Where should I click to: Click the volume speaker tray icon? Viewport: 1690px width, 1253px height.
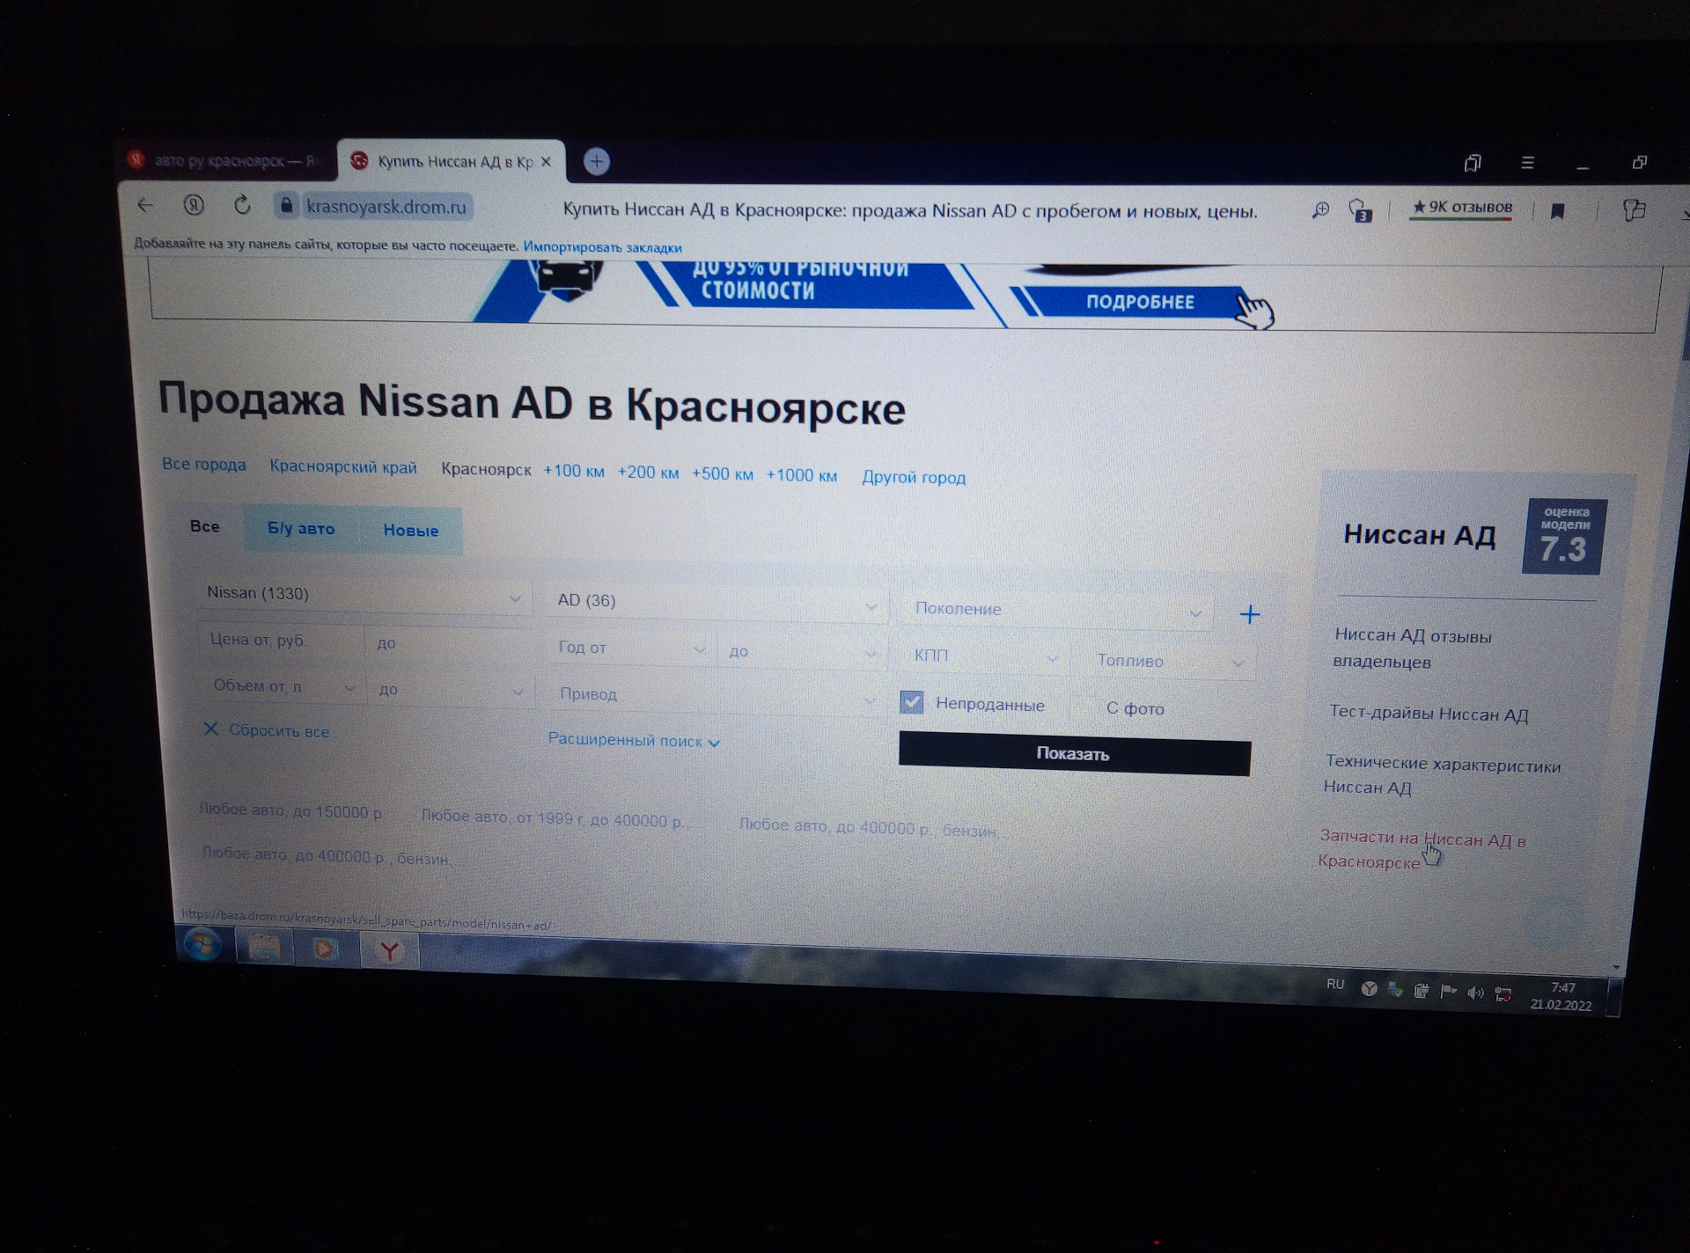[1476, 993]
